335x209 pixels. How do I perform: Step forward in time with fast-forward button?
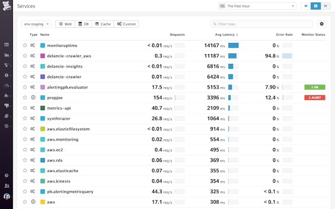point(326,6)
